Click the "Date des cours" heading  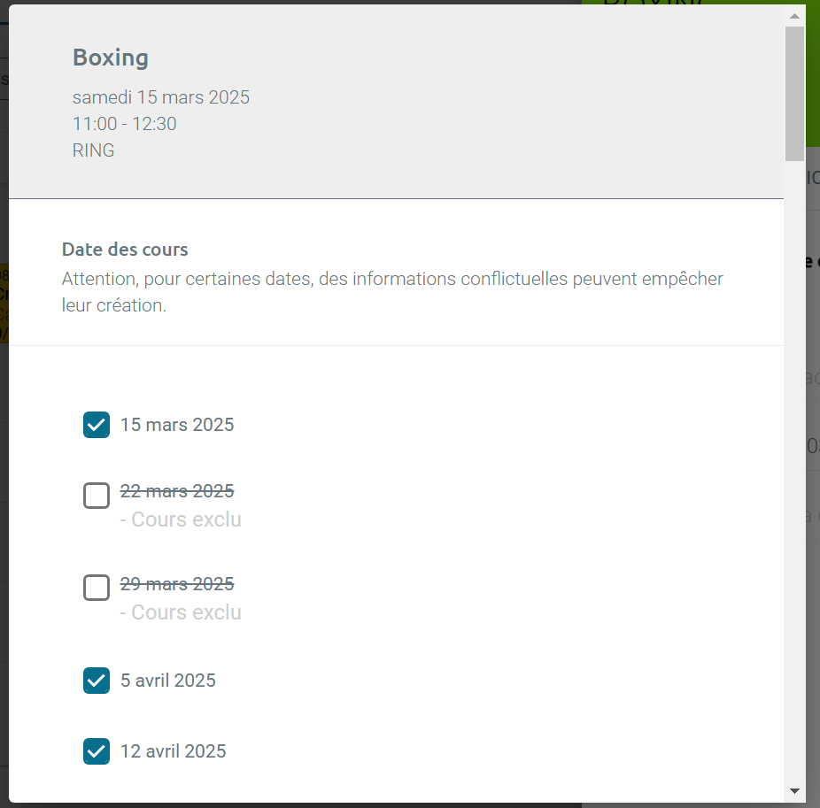(125, 250)
